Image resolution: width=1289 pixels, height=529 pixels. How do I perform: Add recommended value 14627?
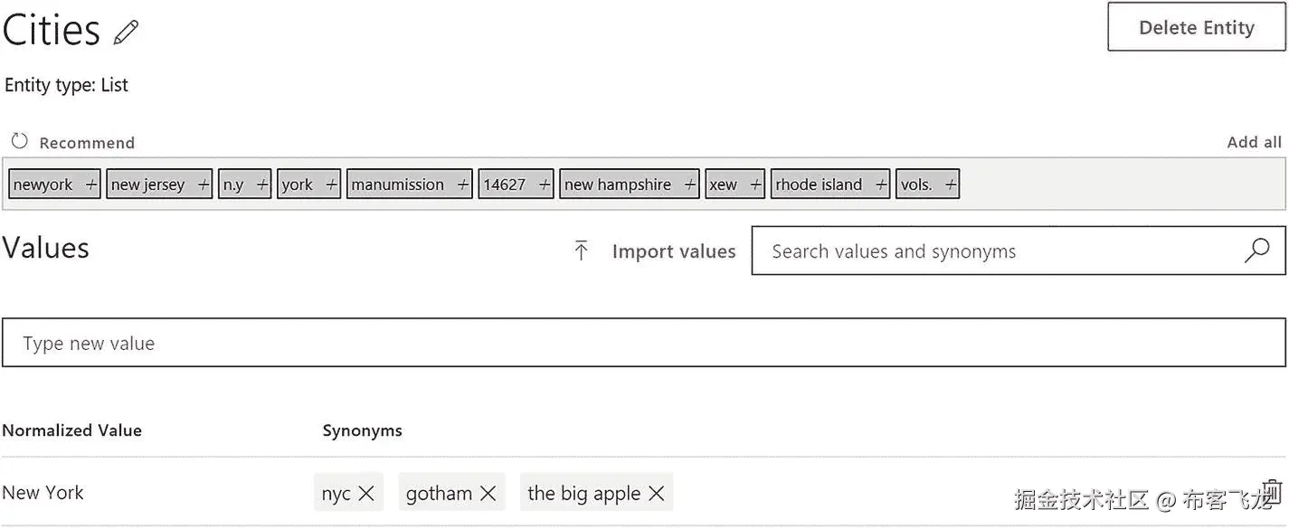545,184
